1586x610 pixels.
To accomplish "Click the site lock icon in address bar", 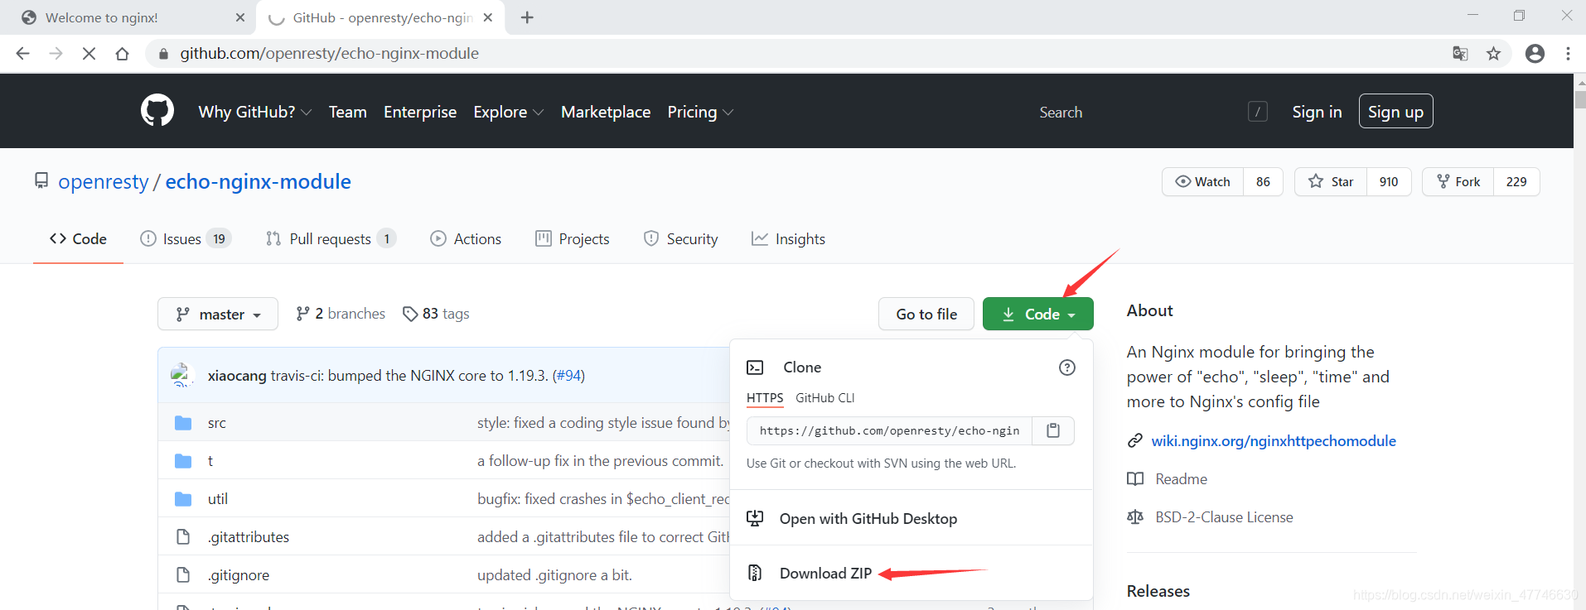I will point(163,54).
